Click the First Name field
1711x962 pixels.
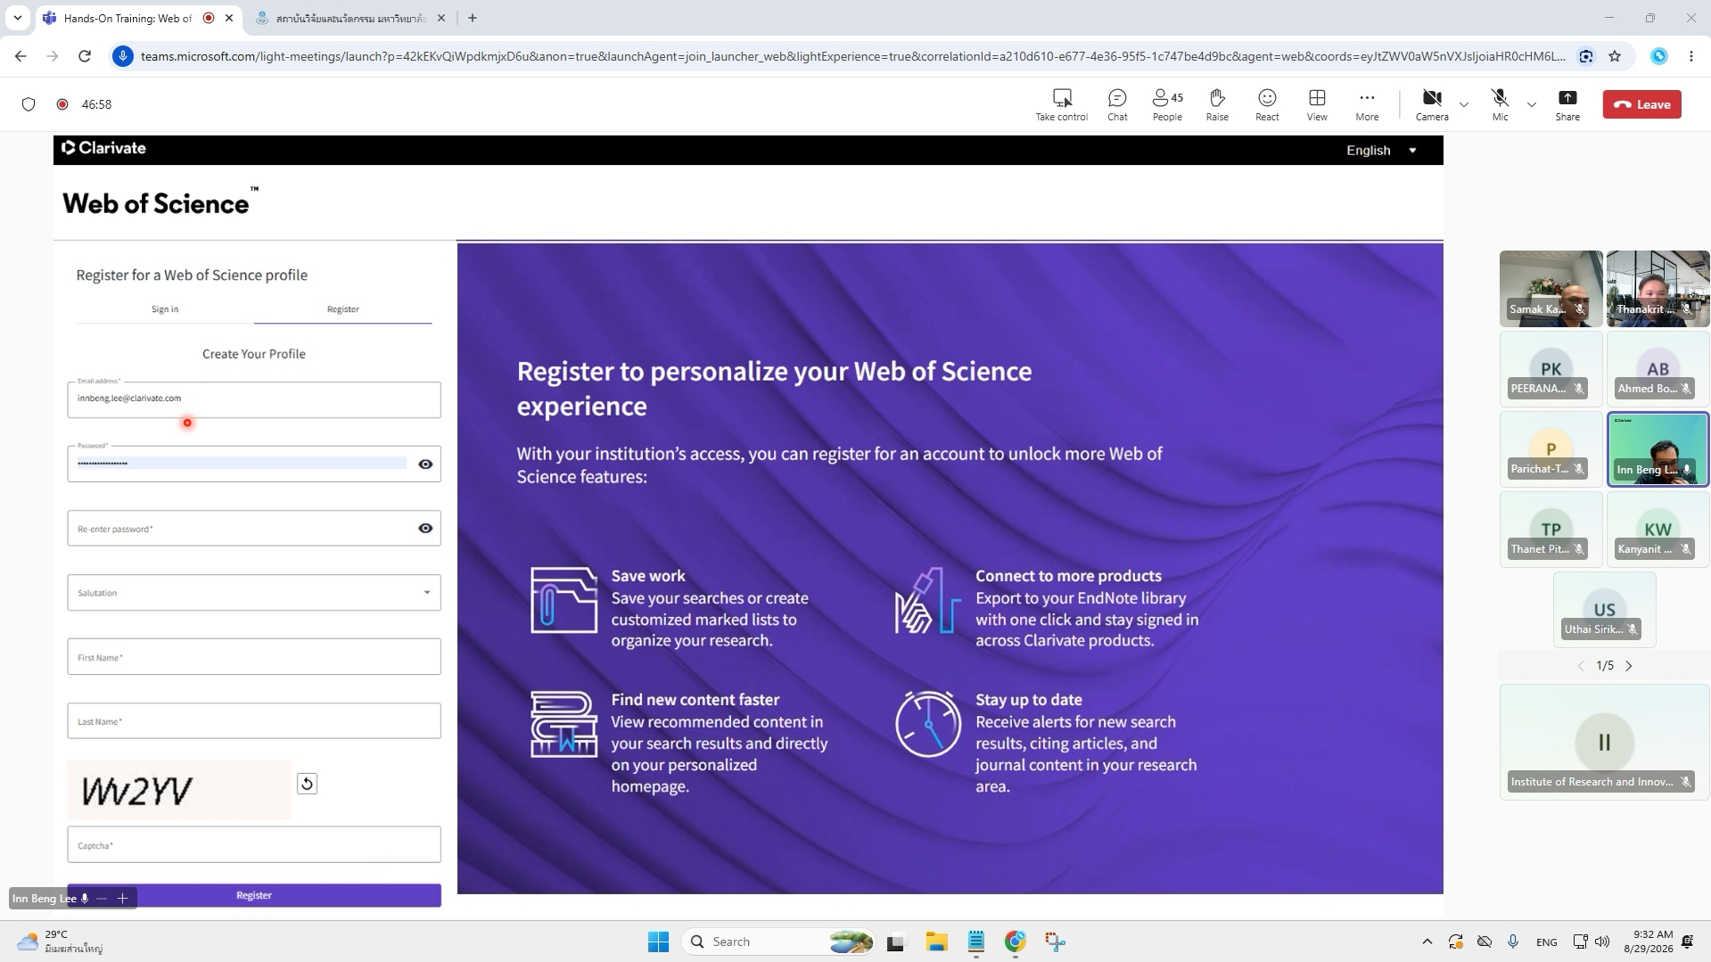[x=254, y=657]
